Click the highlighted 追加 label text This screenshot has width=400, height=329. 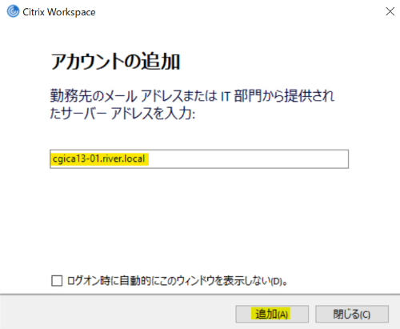[266, 314]
